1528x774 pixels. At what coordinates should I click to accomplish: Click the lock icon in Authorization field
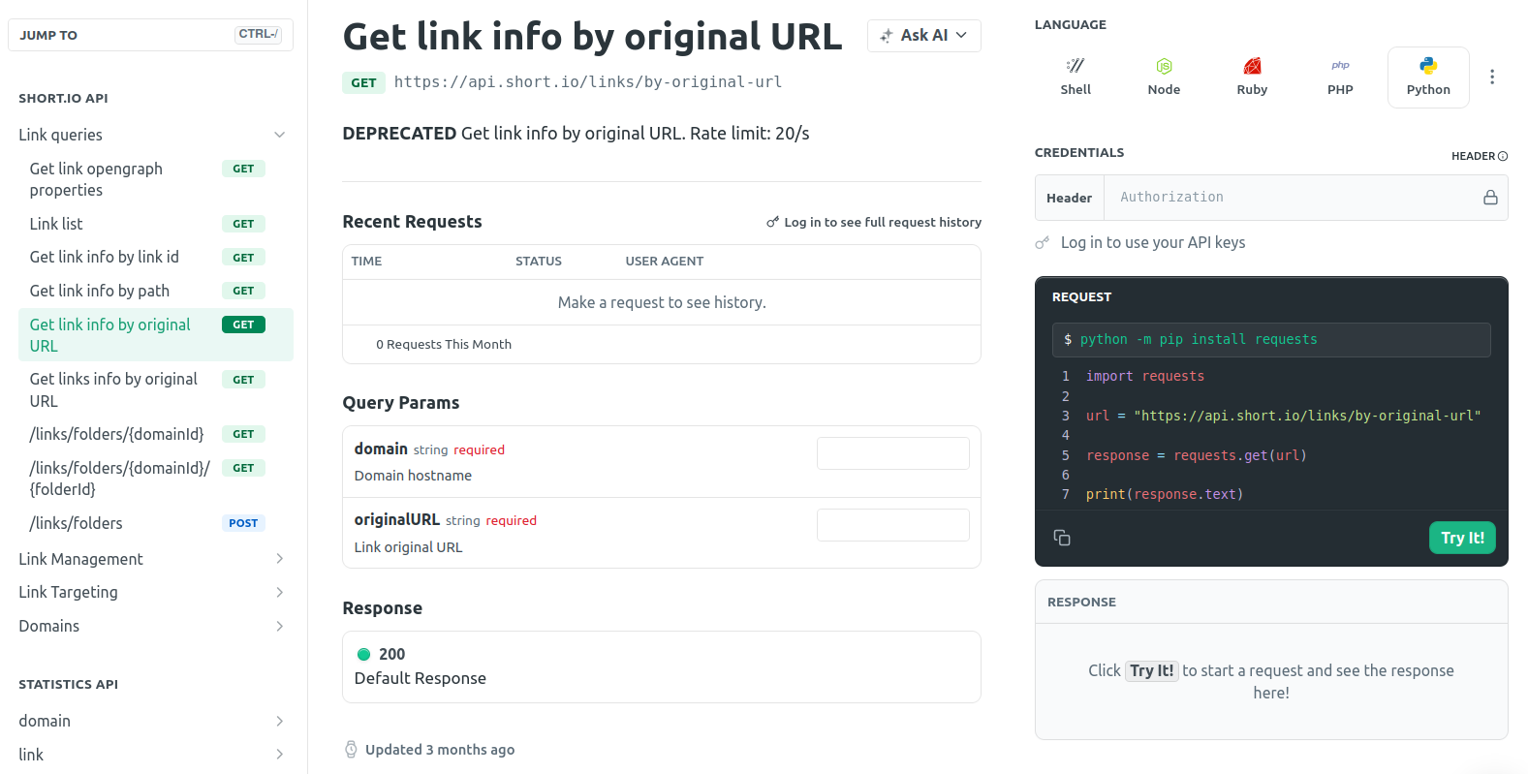[x=1490, y=198]
